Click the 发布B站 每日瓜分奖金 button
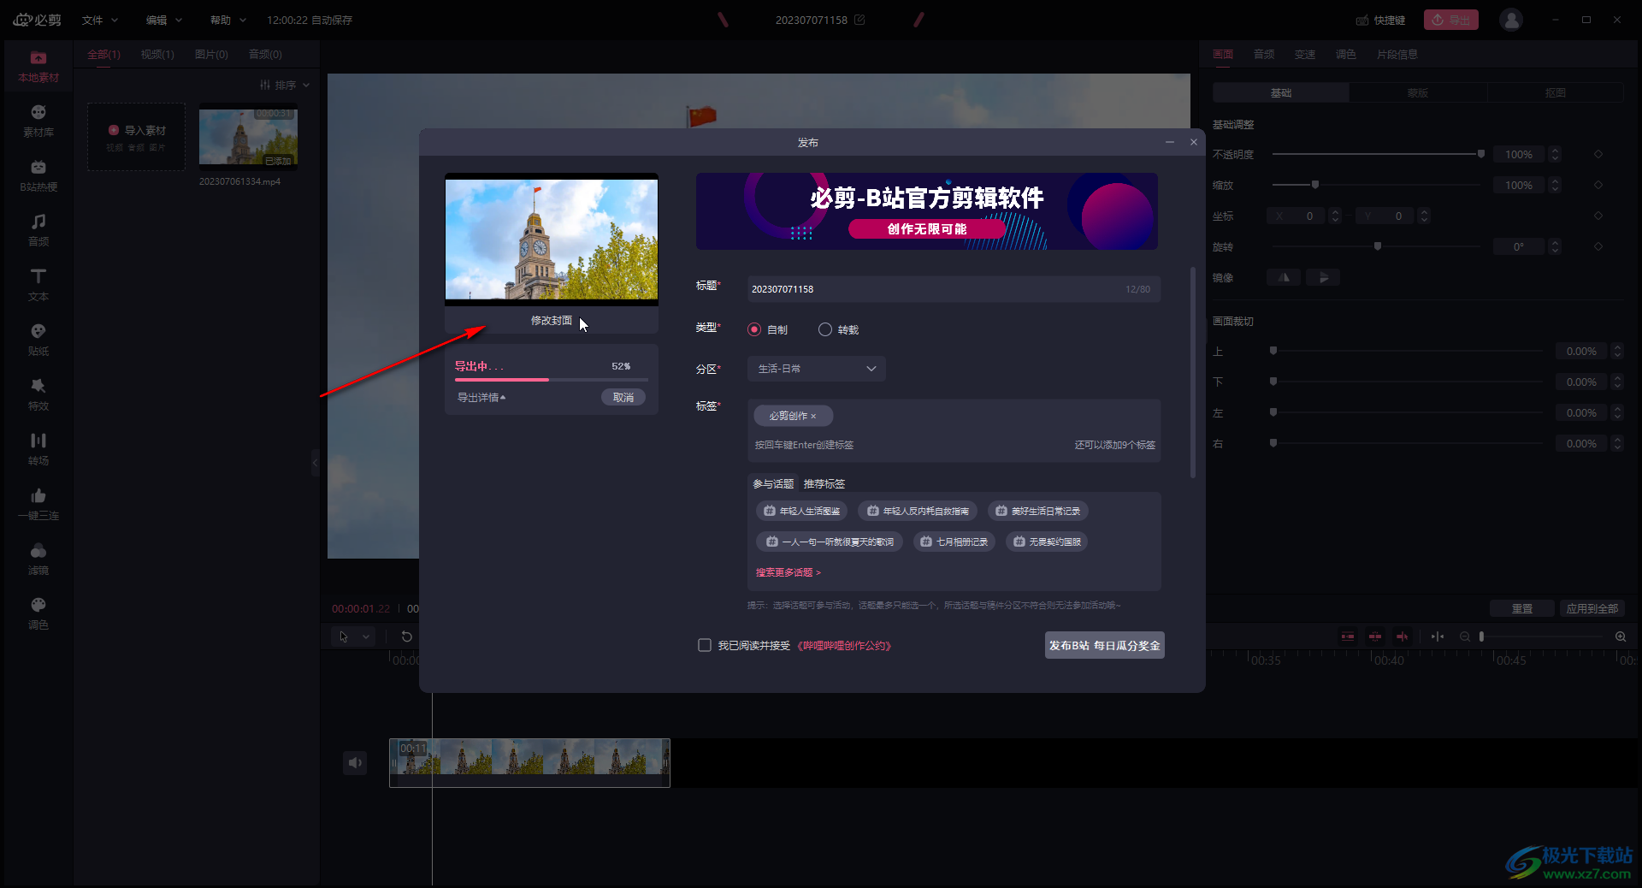Image resolution: width=1642 pixels, height=888 pixels. [x=1105, y=645]
